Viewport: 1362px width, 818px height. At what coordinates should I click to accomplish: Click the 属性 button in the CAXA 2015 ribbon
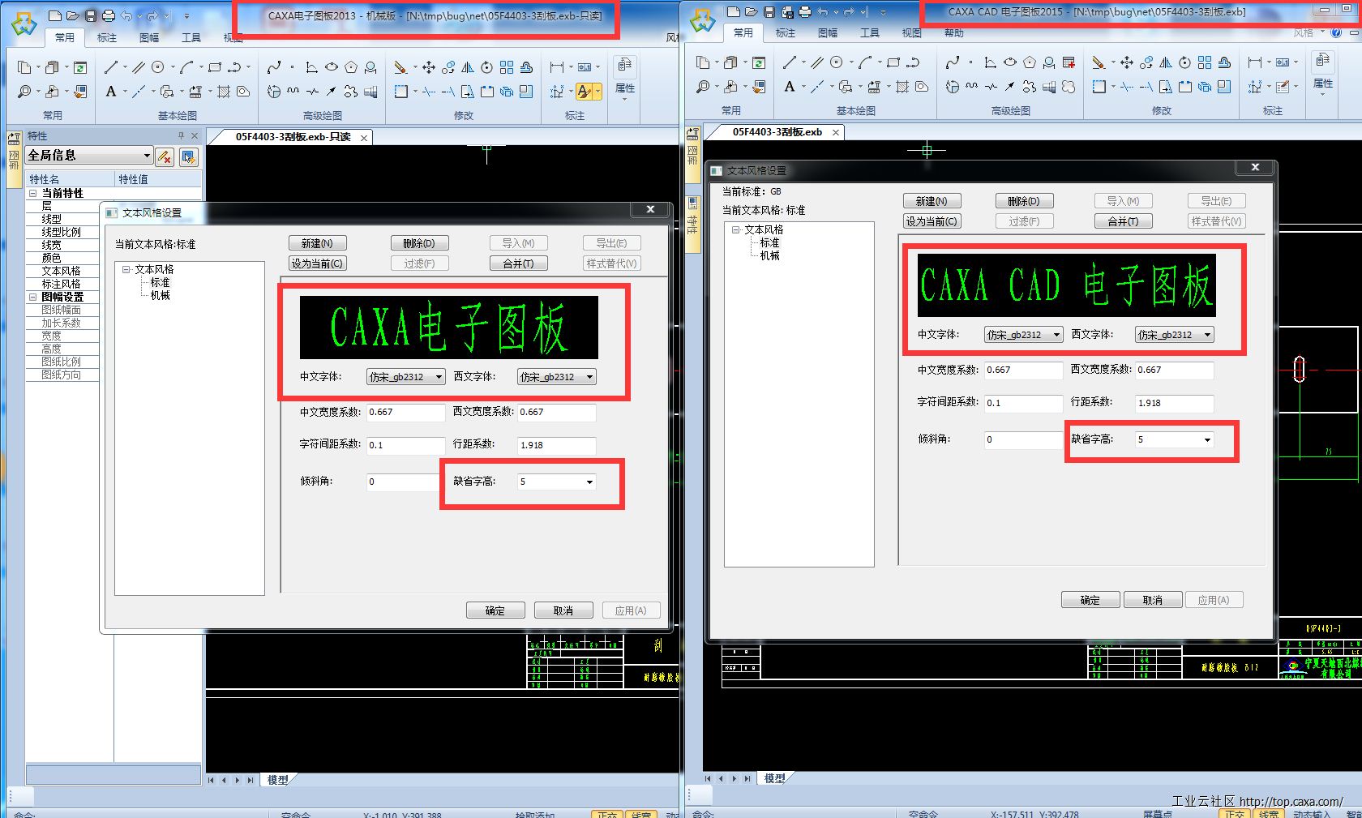[x=1322, y=71]
